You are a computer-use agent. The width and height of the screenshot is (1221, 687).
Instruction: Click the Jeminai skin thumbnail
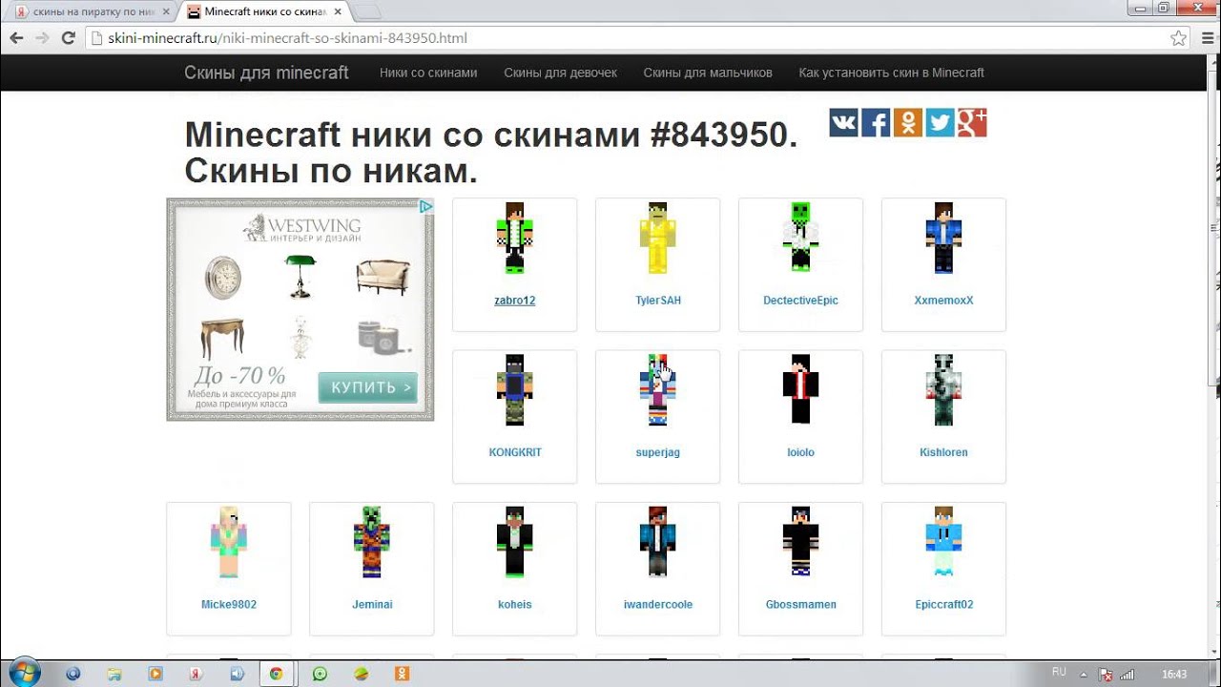click(372, 542)
